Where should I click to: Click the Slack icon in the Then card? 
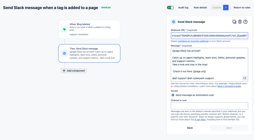click(x=64, y=53)
